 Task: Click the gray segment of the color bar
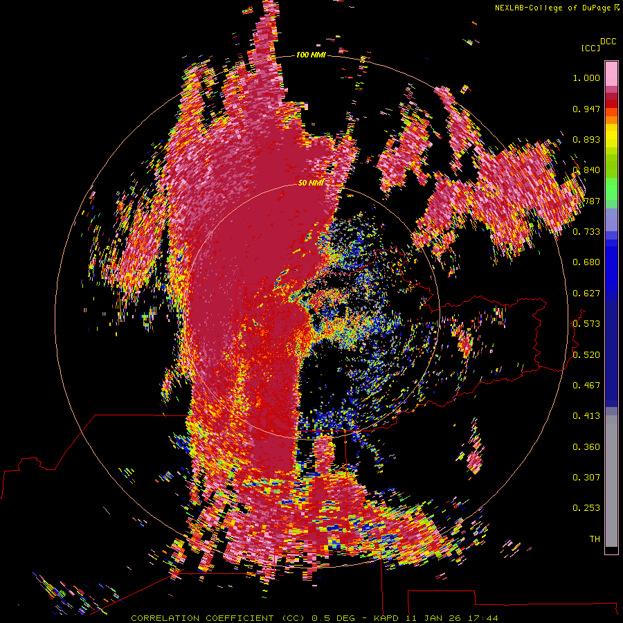611,481
